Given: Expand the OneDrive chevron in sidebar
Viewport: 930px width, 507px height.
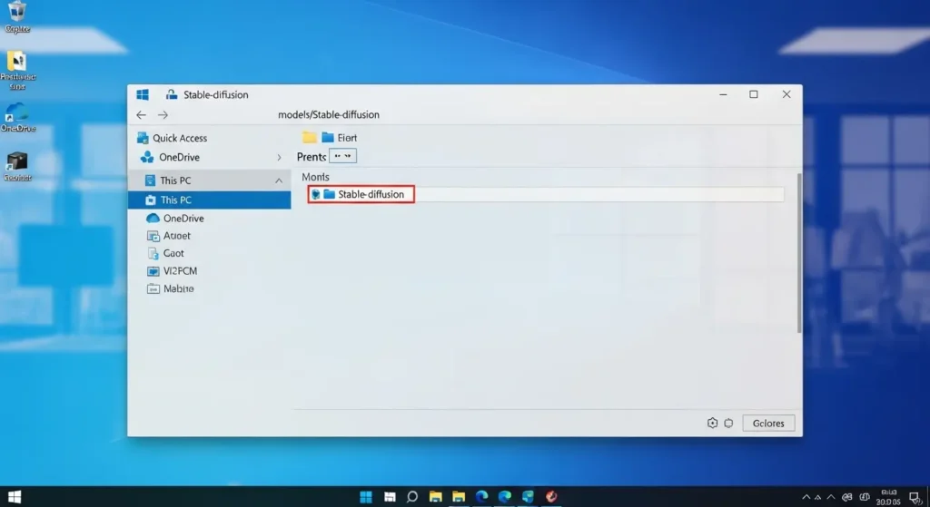Looking at the screenshot, I should coord(279,157).
